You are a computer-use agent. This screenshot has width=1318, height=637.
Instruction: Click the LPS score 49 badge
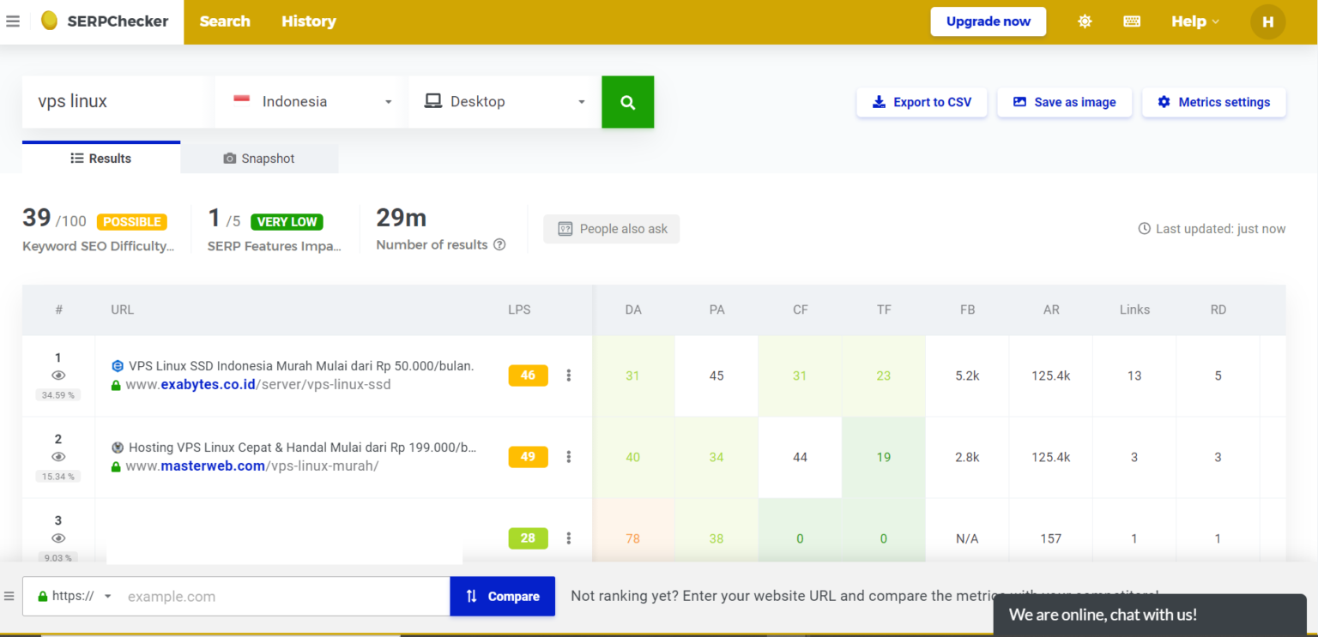pos(528,457)
